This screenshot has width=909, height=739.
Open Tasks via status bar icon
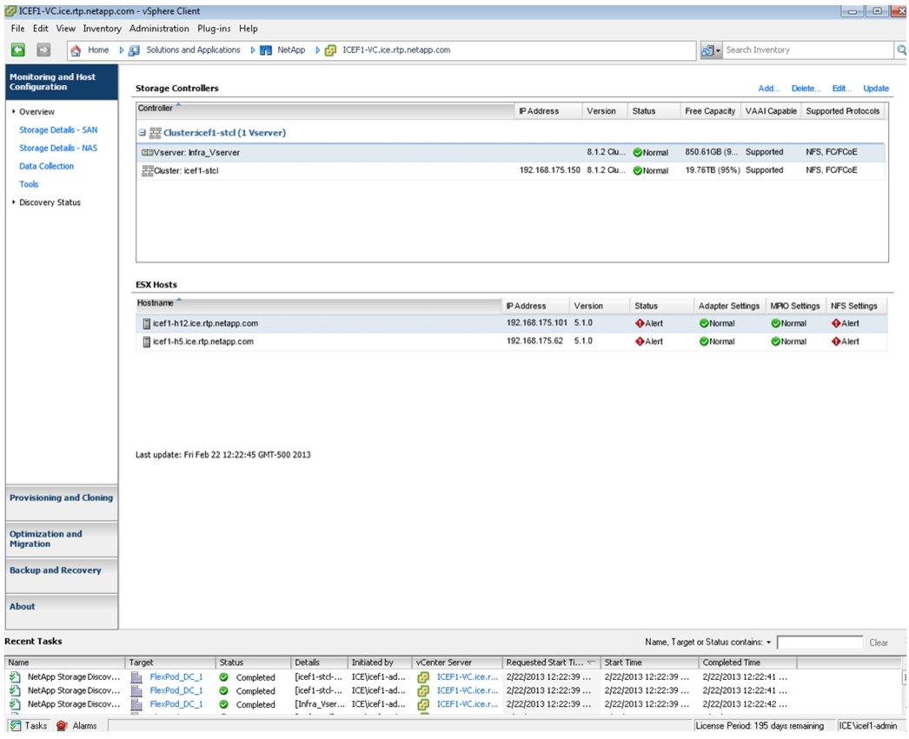15,726
